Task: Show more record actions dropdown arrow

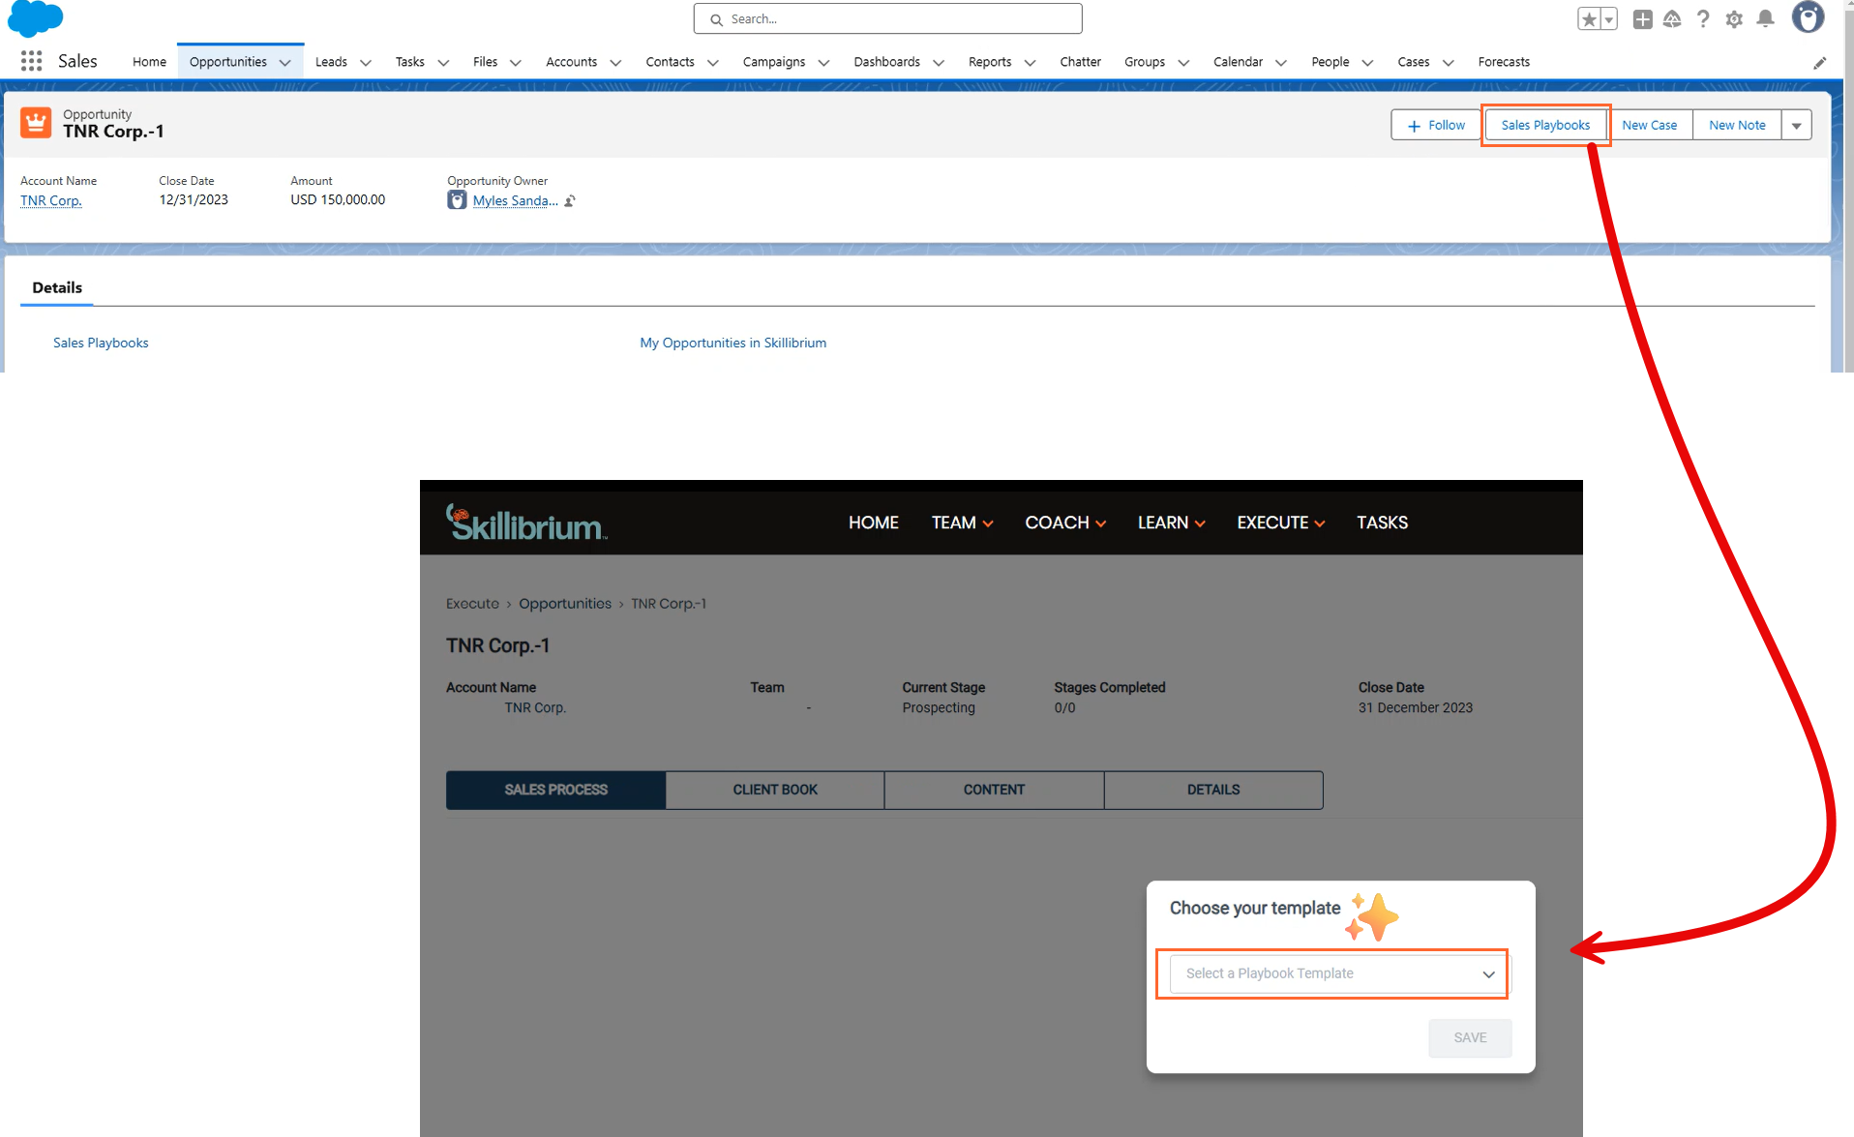Action: pyautogui.click(x=1797, y=125)
